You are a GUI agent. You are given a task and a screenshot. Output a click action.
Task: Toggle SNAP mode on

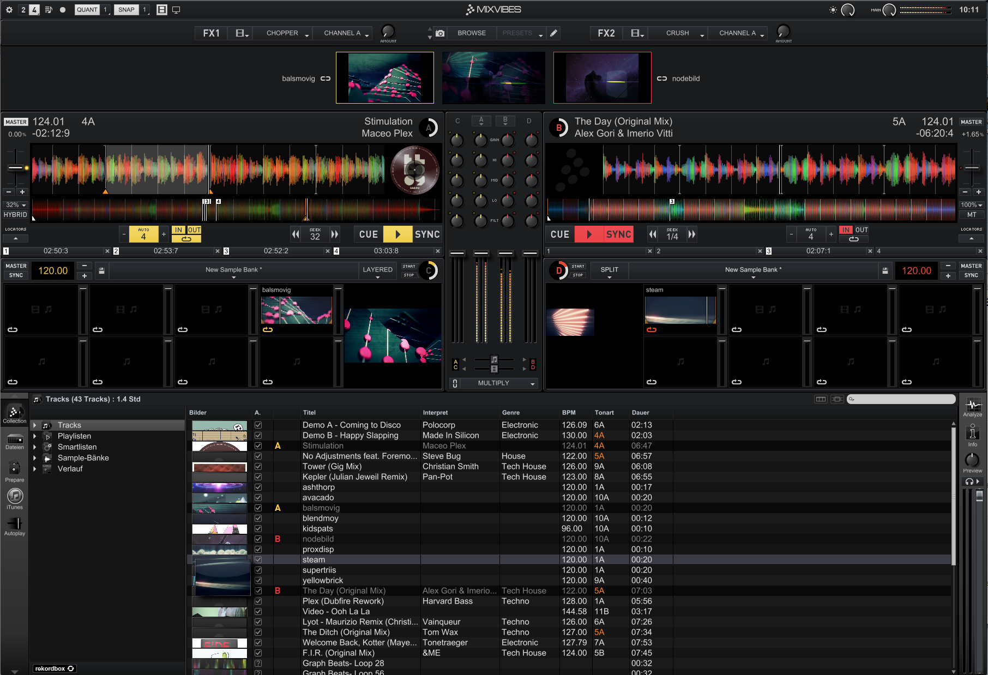125,9
